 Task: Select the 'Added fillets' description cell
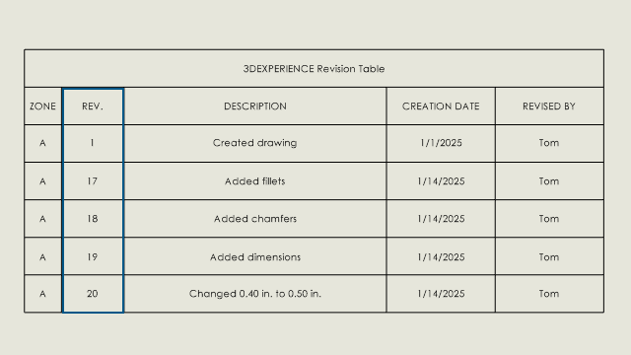[255, 181]
